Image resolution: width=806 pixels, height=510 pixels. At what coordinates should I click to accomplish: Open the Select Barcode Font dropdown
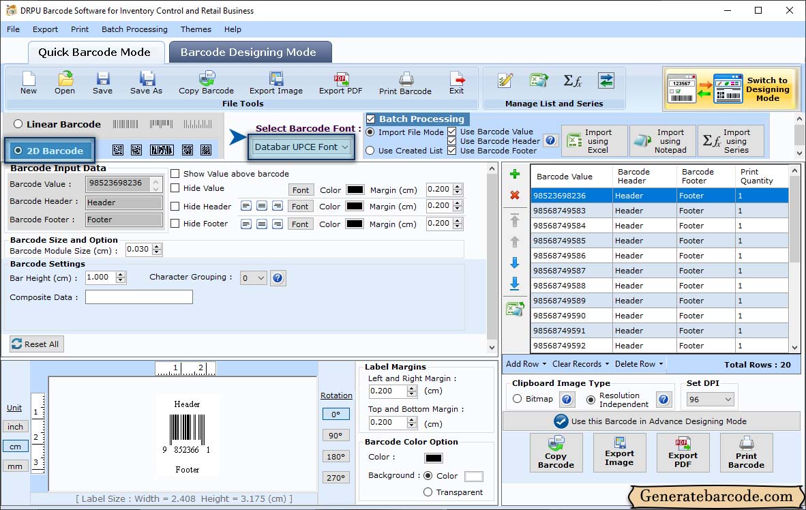pyautogui.click(x=301, y=147)
